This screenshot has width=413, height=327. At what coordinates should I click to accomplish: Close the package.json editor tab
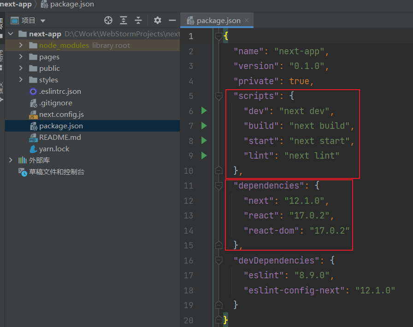point(247,20)
